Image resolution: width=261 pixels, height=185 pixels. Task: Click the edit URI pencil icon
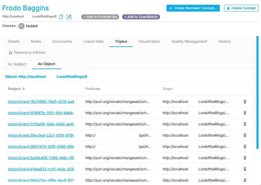pos(69,17)
